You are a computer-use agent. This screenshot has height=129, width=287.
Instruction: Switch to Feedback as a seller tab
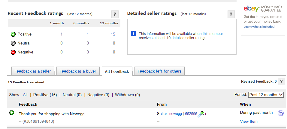click(33, 71)
